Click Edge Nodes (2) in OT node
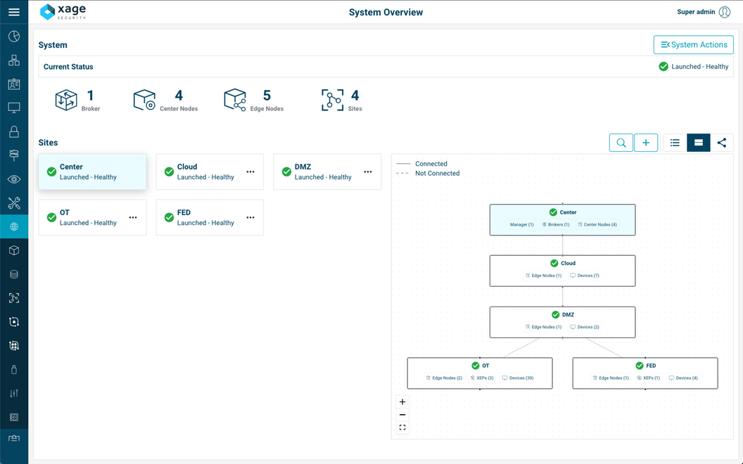 click(444, 378)
